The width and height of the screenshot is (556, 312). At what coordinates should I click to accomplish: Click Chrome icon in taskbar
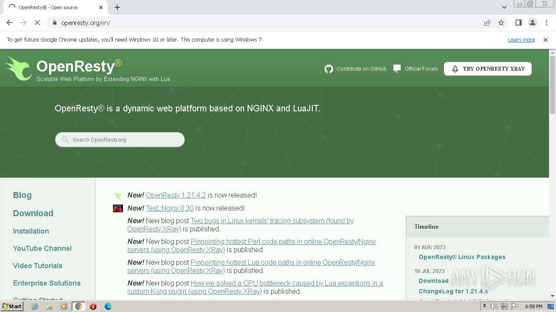[x=79, y=306]
